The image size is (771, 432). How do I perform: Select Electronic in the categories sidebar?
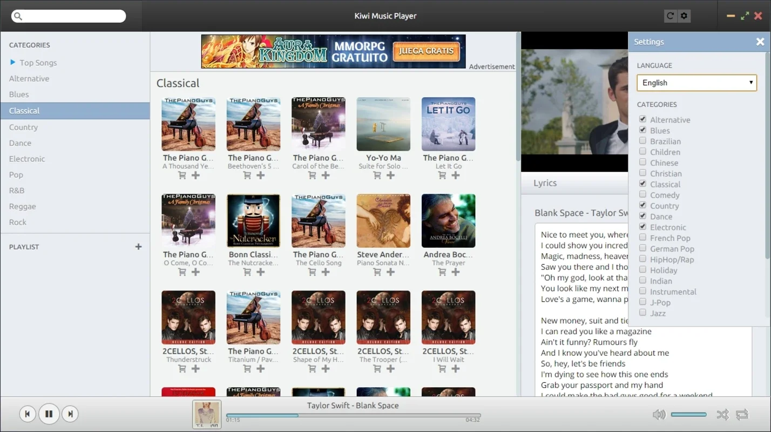[x=27, y=159]
